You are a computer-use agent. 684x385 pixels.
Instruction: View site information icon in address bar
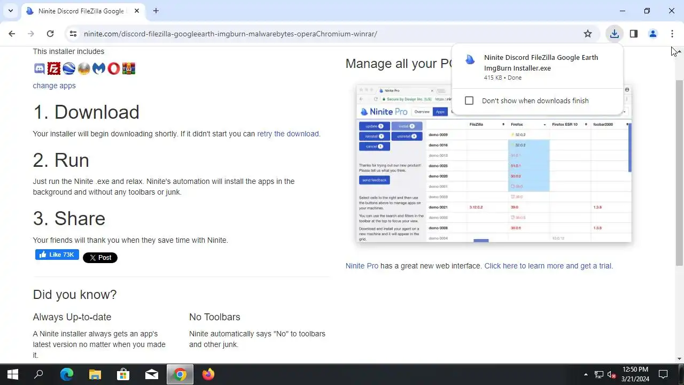(73, 34)
